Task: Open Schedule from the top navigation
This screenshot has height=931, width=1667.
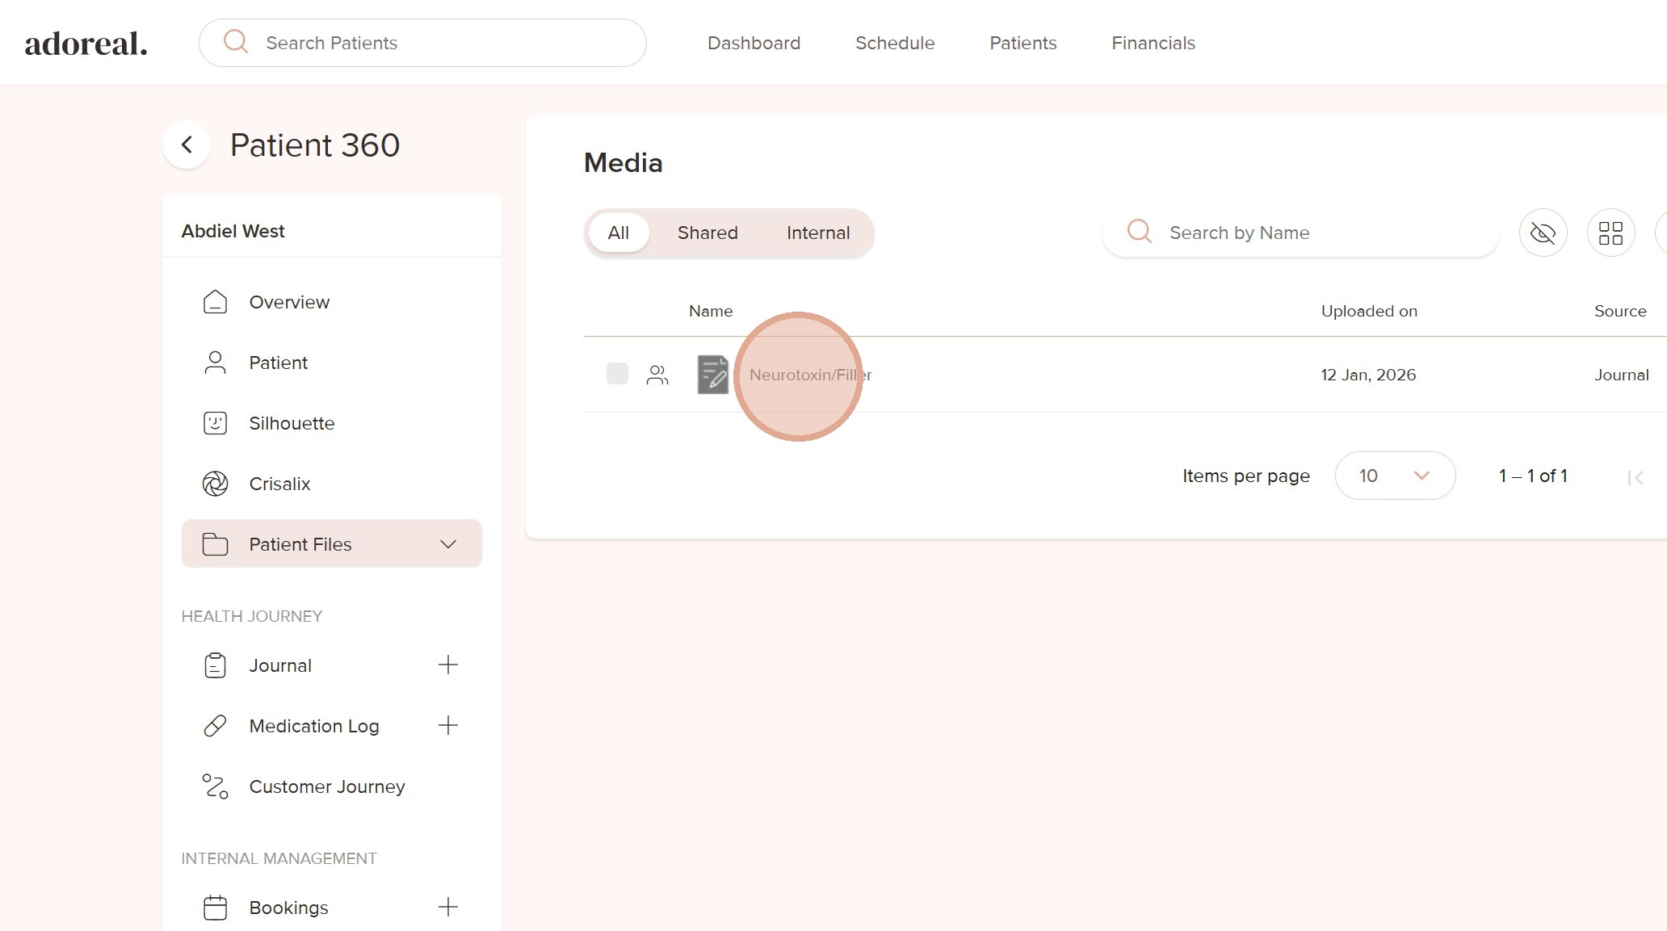Action: pyautogui.click(x=894, y=43)
